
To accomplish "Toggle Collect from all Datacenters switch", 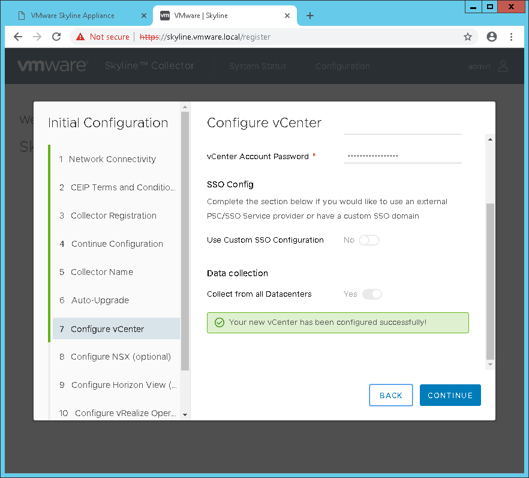I will click(x=372, y=294).
